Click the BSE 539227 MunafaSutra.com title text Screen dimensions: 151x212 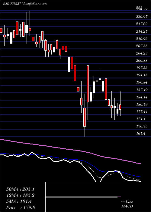[25, 4]
